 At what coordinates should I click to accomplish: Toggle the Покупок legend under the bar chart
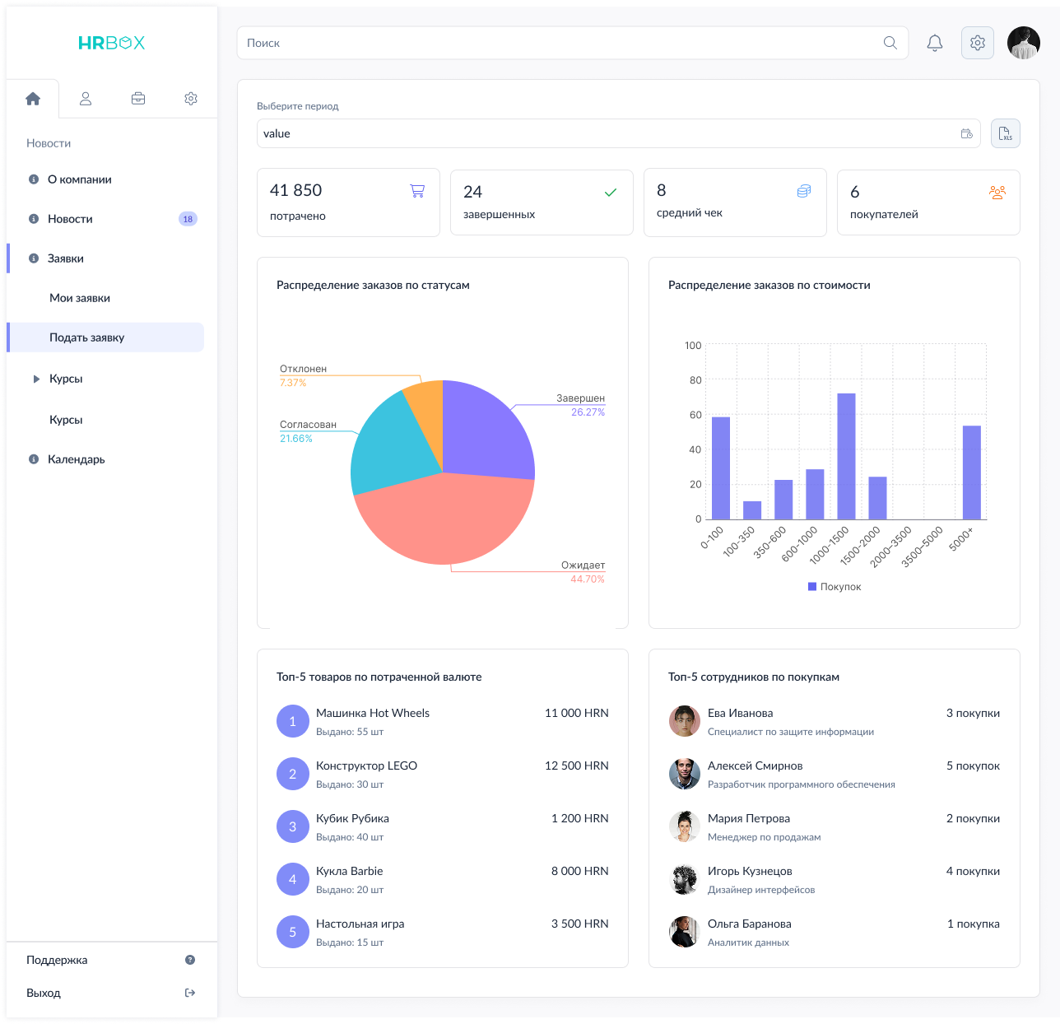coord(834,586)
